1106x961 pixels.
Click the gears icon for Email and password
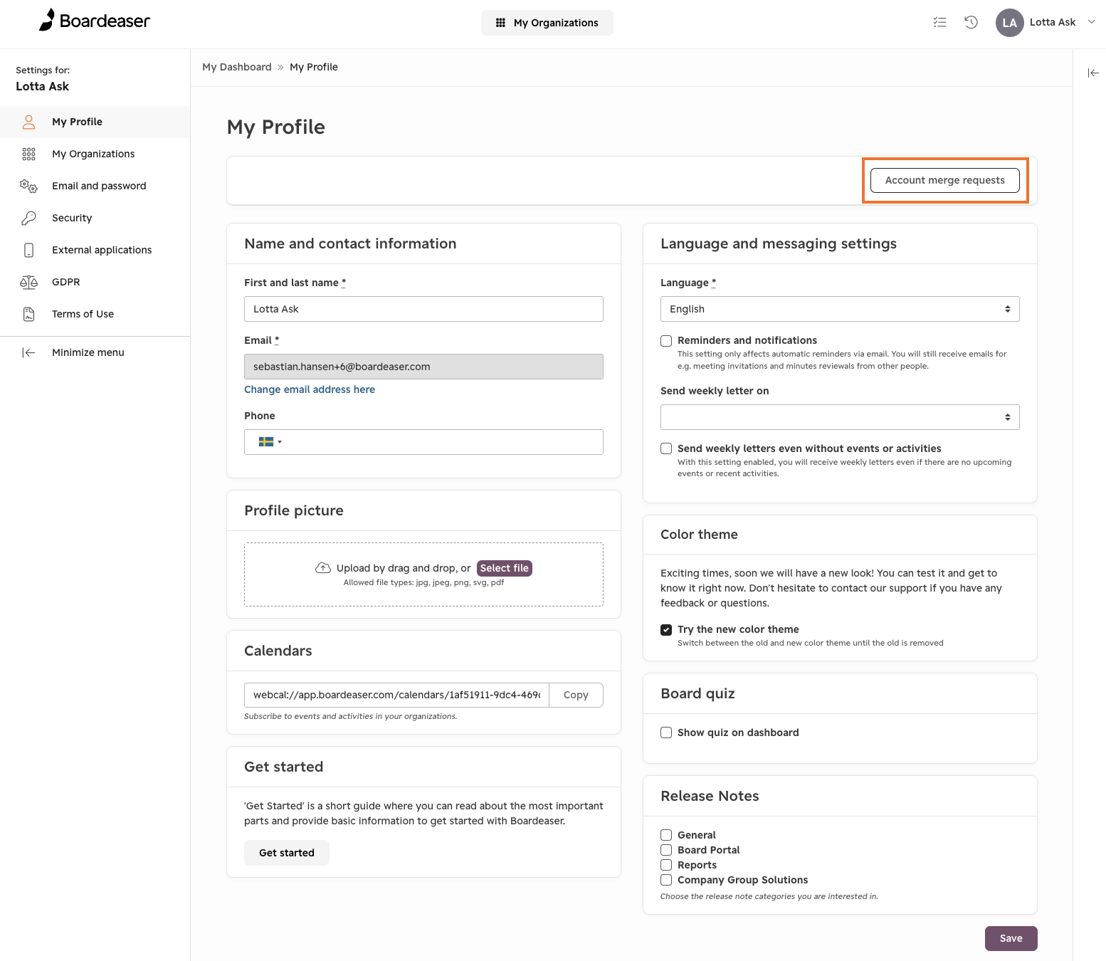point(28,186)
